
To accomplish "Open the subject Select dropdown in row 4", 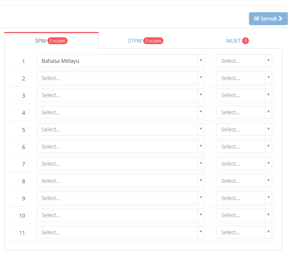I will click(121, 112).
